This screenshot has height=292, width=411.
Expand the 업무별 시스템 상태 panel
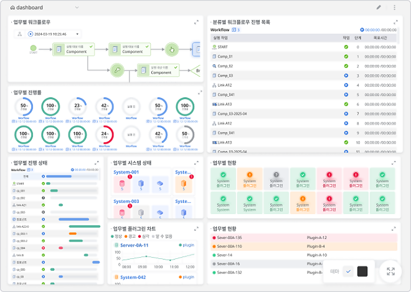point(197,163)
